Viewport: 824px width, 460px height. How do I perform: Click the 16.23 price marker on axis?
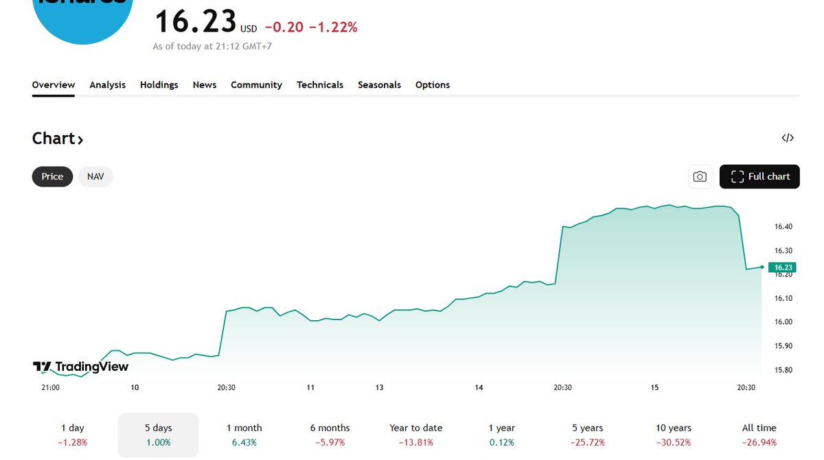coord(781,267)
